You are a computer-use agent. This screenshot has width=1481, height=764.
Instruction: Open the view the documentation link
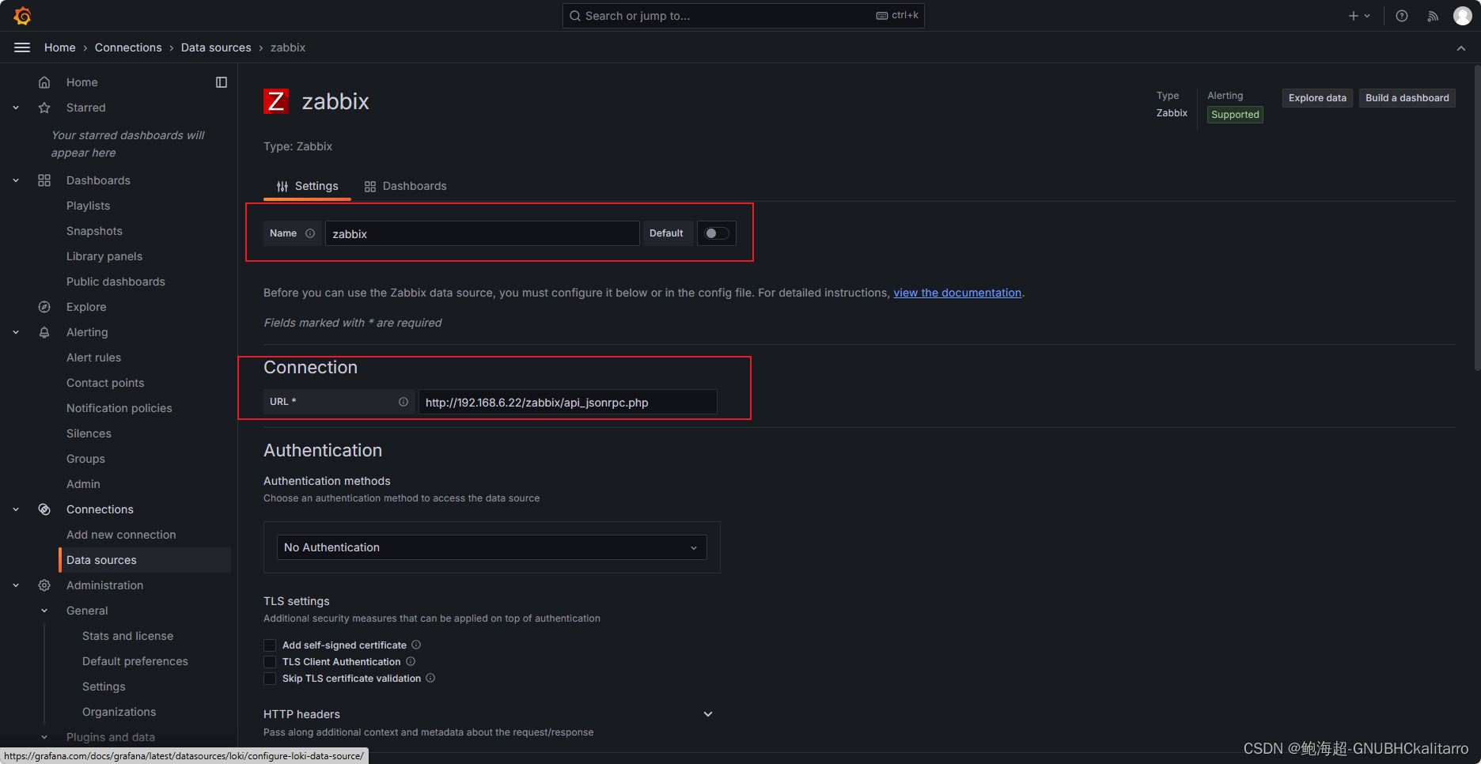point(957,293)
